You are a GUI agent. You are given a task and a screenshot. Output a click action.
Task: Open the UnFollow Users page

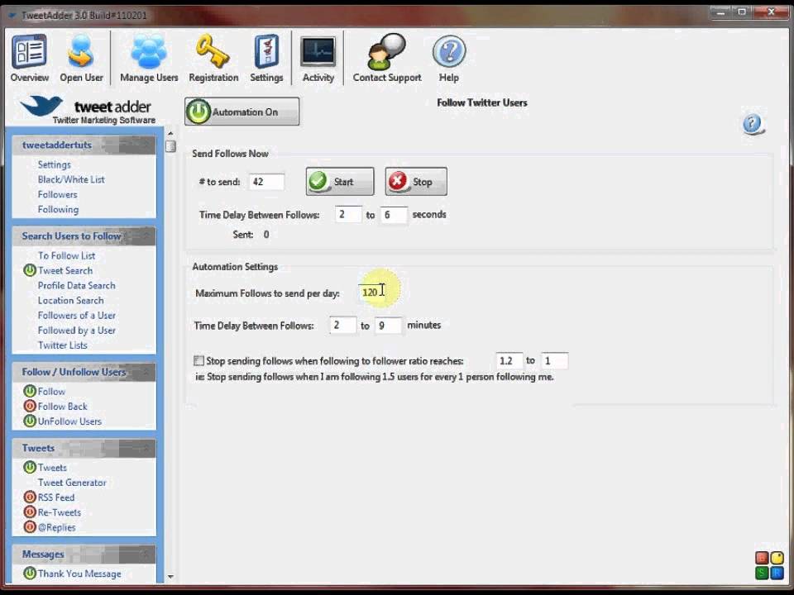click(x=69, y=421)
